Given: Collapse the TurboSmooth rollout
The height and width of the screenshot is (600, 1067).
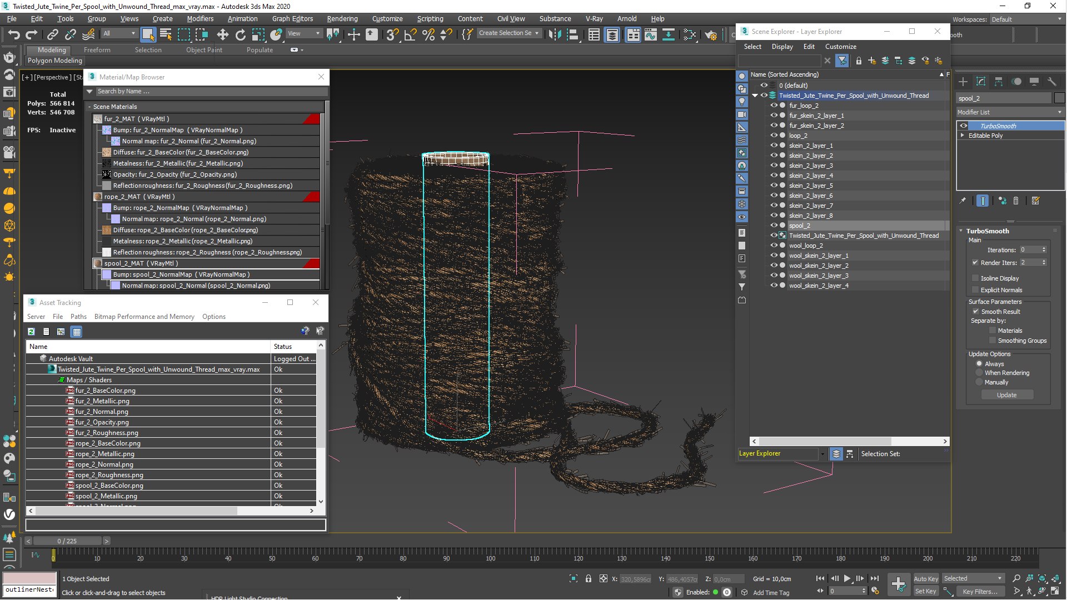Looking at the screenshot, I should click(x=961, y=231).
